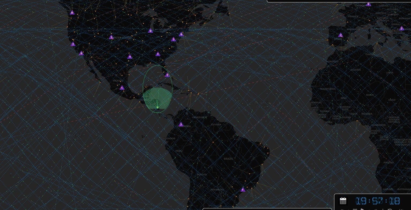Screen dimensions: 411x210
Task: Expand the top-right search panel
Action: click(x=338, y=1)
